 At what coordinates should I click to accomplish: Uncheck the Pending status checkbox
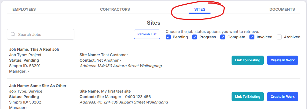coord(168,37)
